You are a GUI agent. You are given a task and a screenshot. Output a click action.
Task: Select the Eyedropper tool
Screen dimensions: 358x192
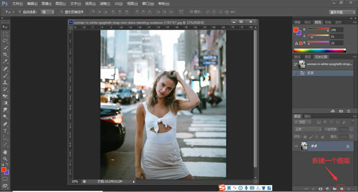click(x=5, y=61)
